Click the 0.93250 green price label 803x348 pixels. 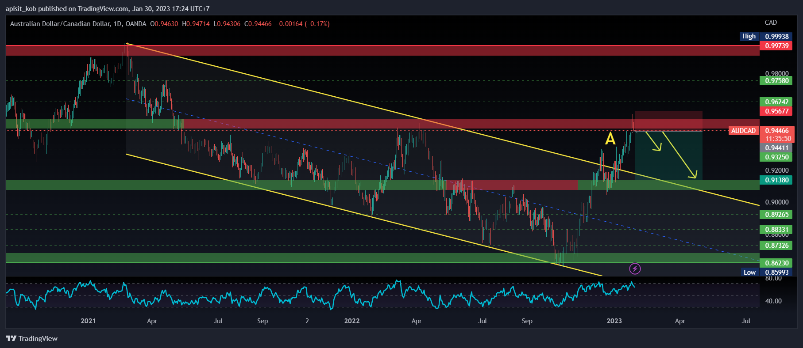coord(777,157)
